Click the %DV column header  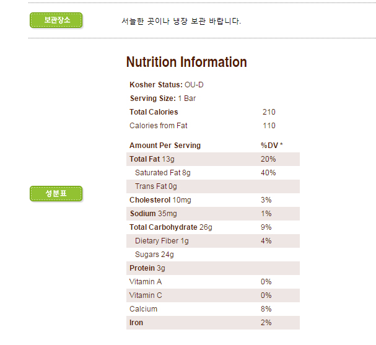(x=271, y=146)
